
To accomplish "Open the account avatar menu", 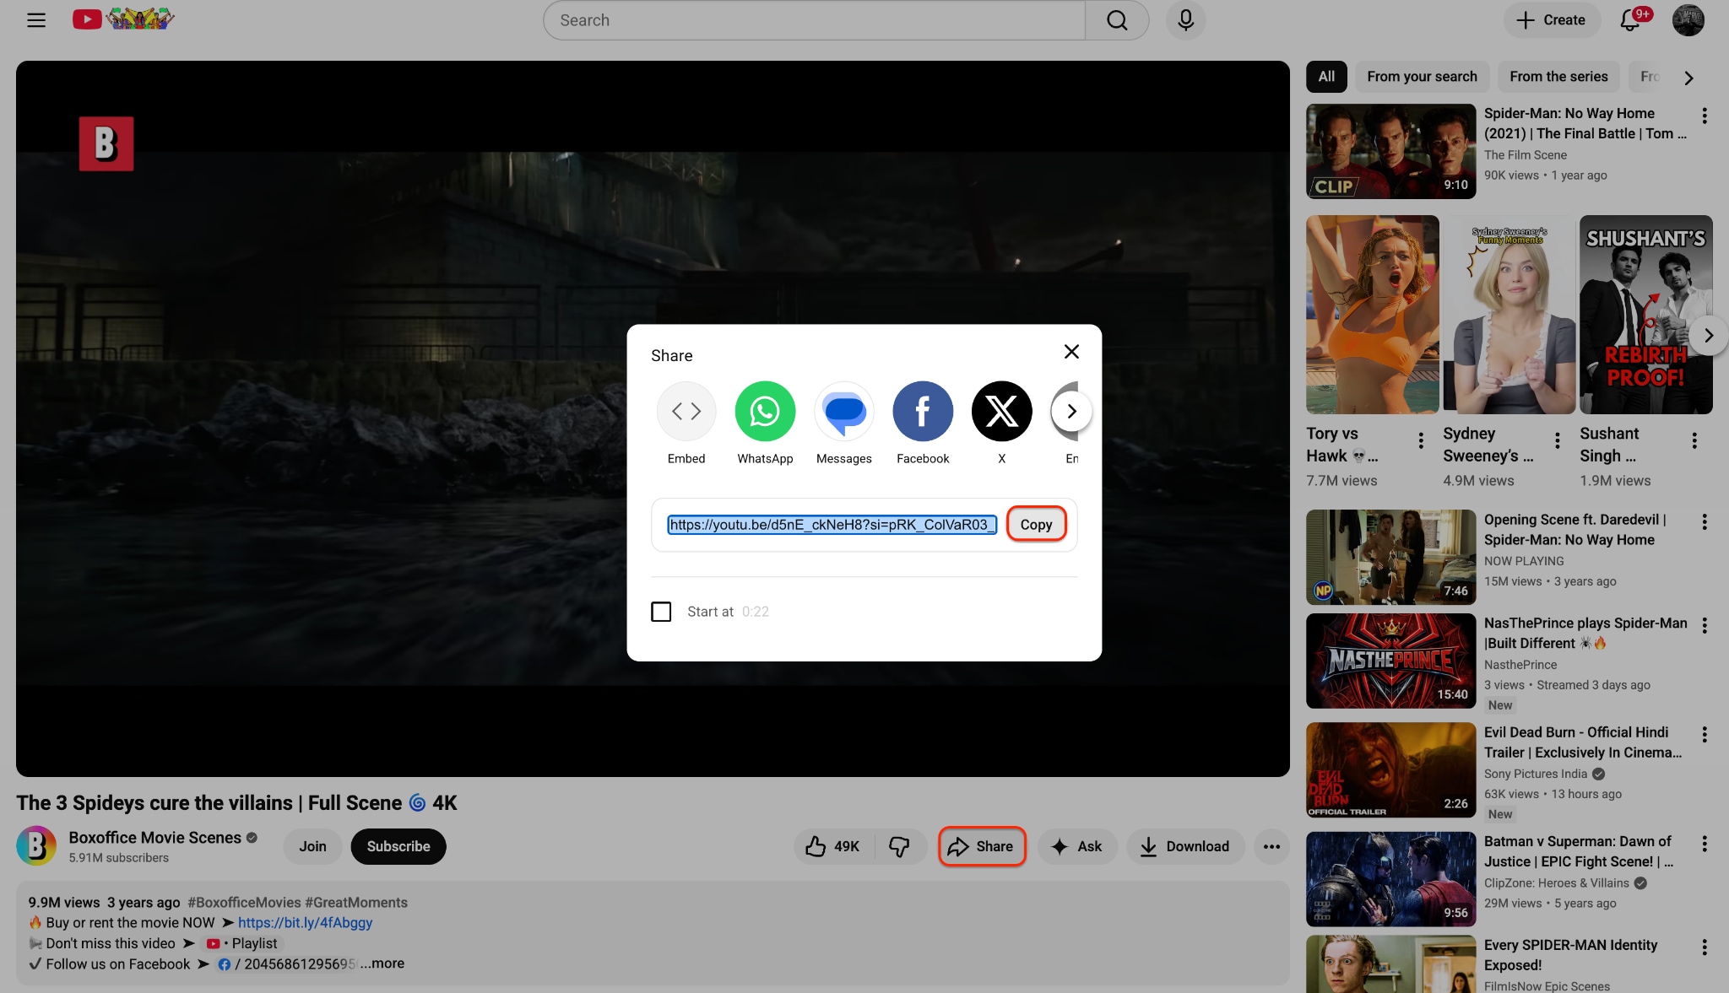I will (1688, 20).
